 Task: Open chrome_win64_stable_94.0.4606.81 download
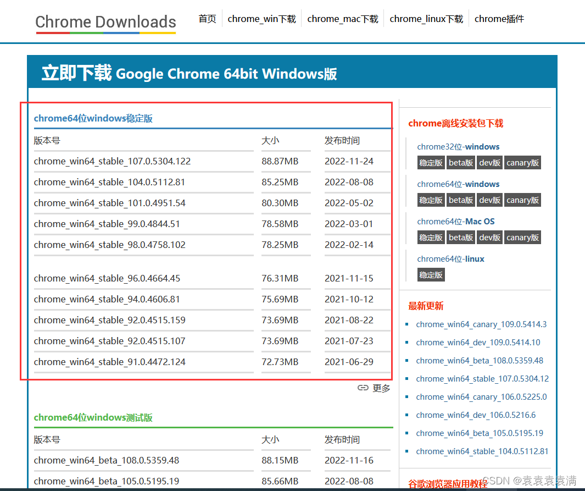tap(107, 300)
